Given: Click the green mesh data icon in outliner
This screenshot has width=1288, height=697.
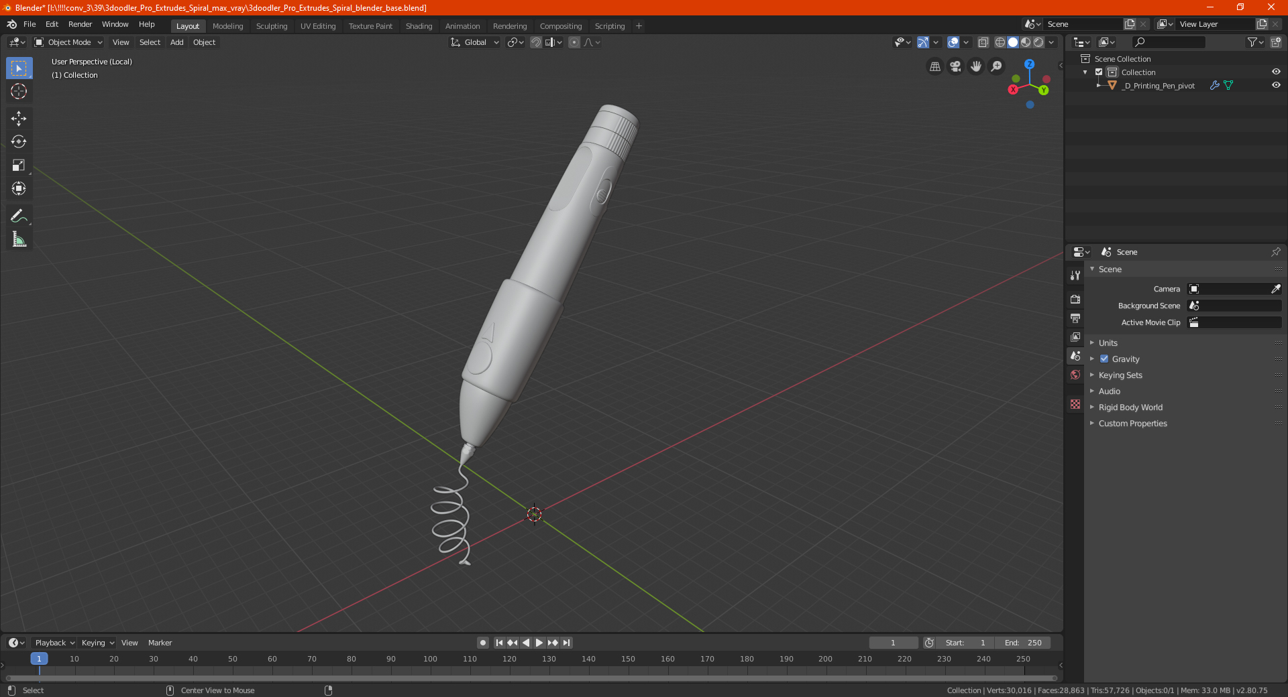Looking at the screenshot, I should (1228, 85).
